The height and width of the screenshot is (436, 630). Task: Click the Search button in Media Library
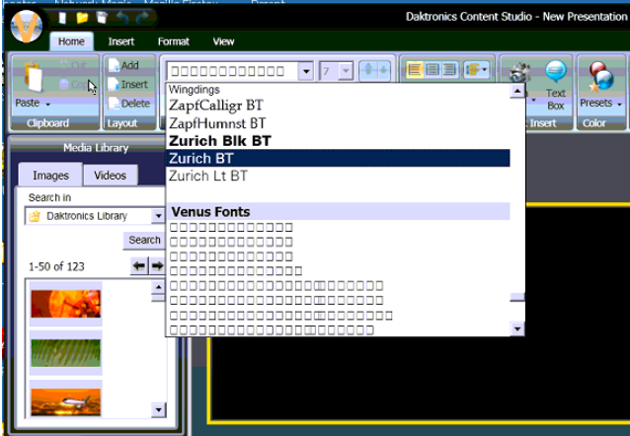point(143,240)
